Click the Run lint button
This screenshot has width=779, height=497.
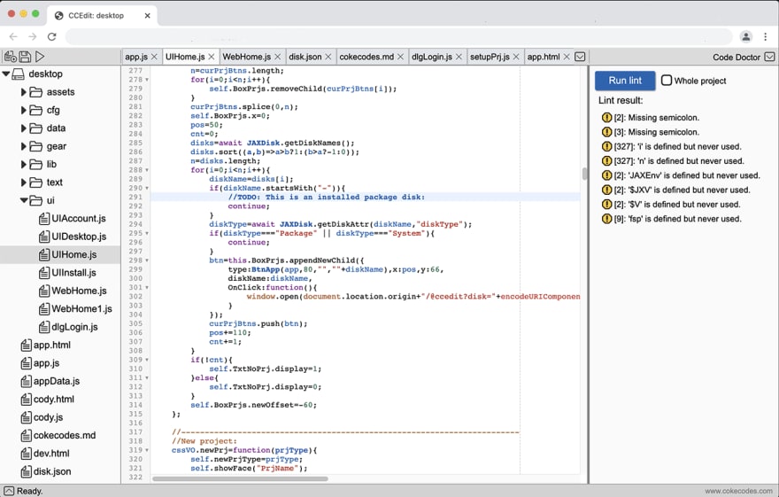pos(625,81)
